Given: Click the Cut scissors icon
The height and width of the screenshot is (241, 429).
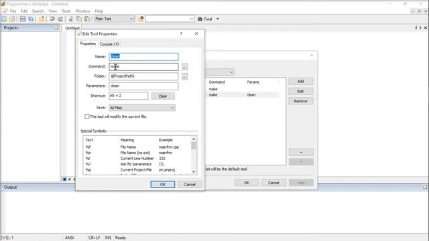Looking at the screenshot, I should 71,19.
